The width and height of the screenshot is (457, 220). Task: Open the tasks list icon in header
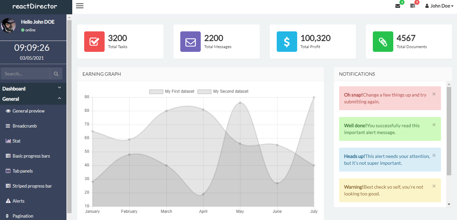pyautogui.click(x=412, y=6)
